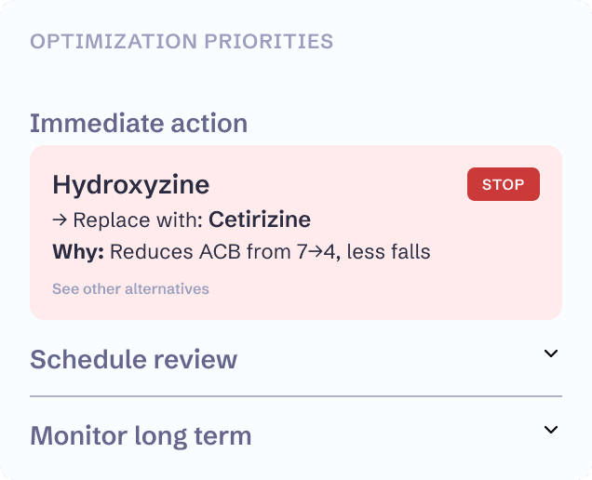Expand Schedule review with its chevron
Viewport: 592px width, 480px height.
[x=551, y=353]
